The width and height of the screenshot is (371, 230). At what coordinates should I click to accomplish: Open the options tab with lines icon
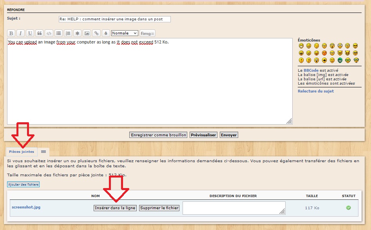point(43,152)
